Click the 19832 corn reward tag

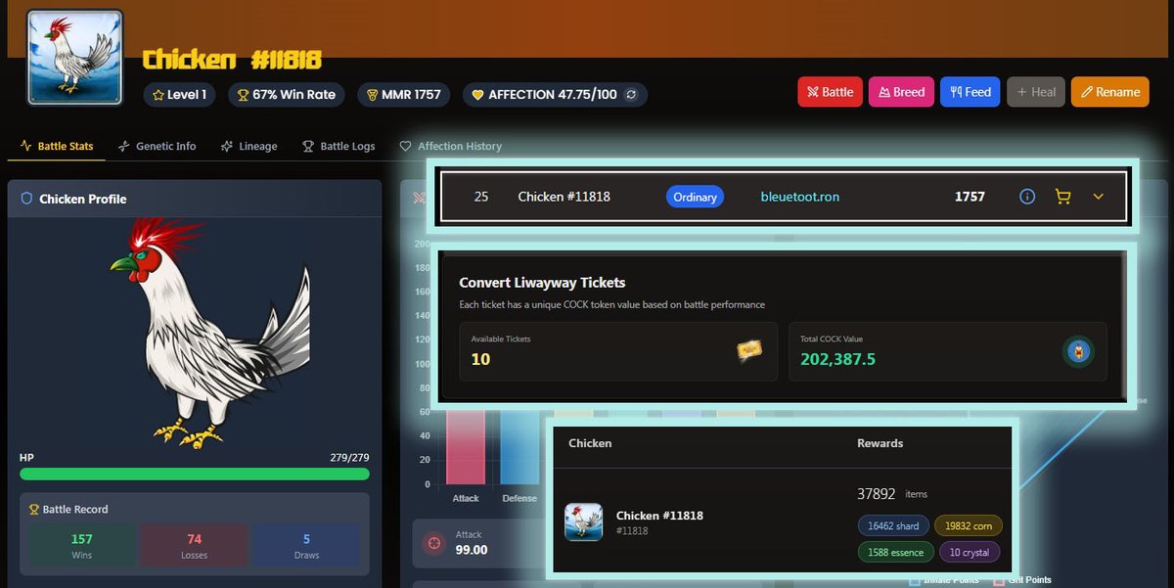coord(969,525)
